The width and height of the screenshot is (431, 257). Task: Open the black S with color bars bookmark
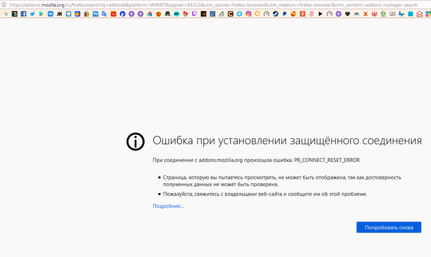click(15, 14)
